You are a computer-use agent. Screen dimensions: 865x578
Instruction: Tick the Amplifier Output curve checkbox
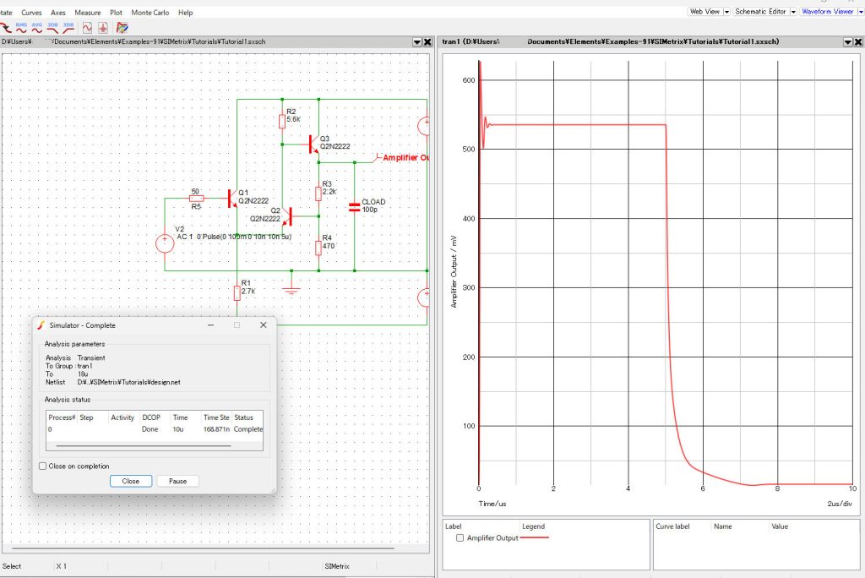[x=460, y=537]
